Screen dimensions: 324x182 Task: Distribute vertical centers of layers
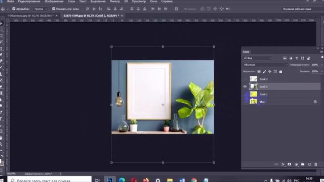click(138, 9)
